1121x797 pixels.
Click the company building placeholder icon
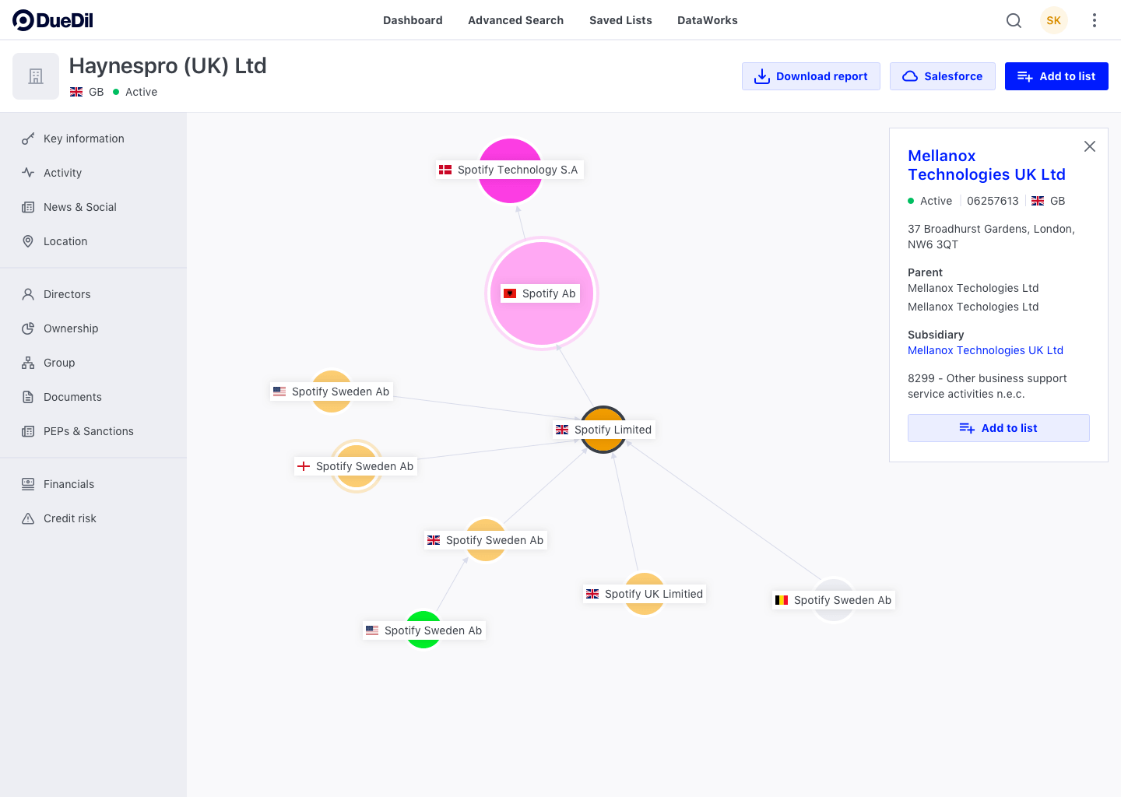tap(36, 76)
